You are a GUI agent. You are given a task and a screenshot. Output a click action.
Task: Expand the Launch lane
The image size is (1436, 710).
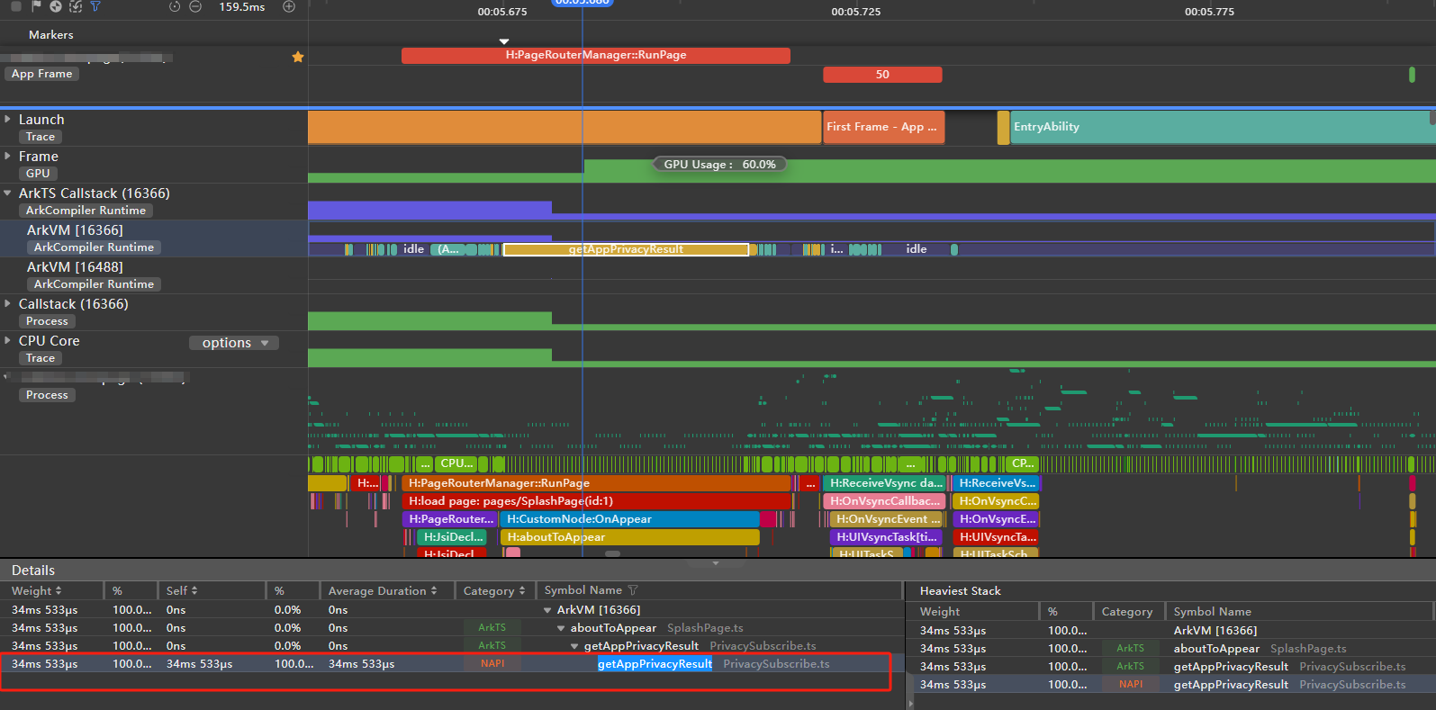(7, 119)
